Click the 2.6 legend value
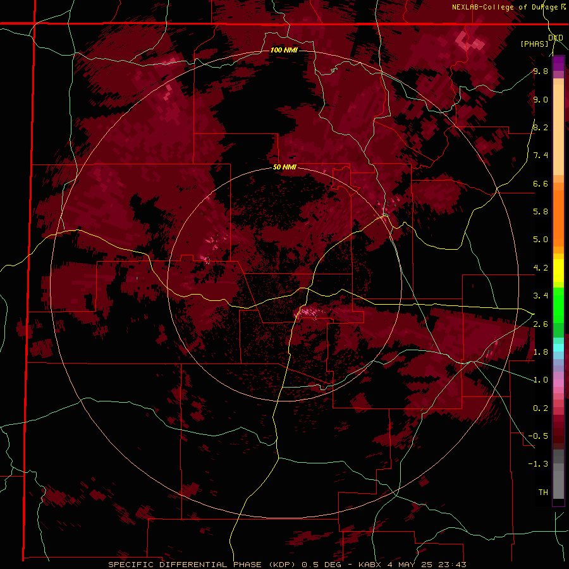Image resolution: width=569 pixels, height=569 pixels. (x=541, y=324)
